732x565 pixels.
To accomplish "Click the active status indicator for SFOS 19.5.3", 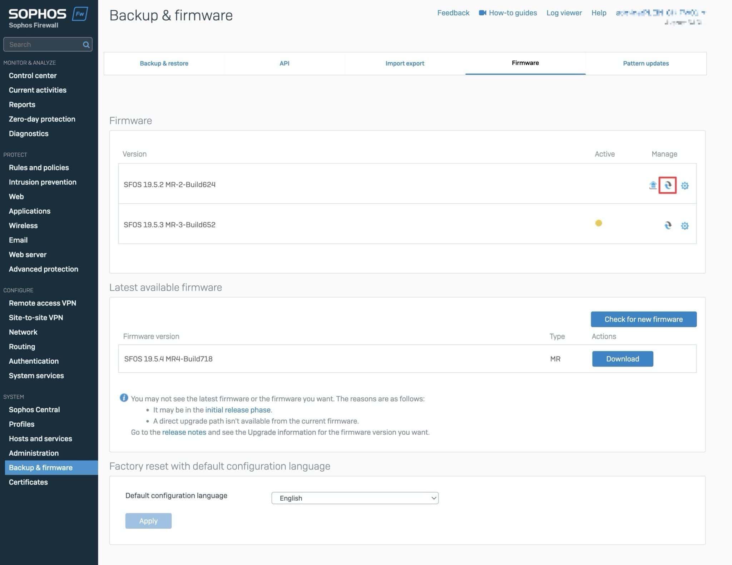I will click(x=599, y=223).
